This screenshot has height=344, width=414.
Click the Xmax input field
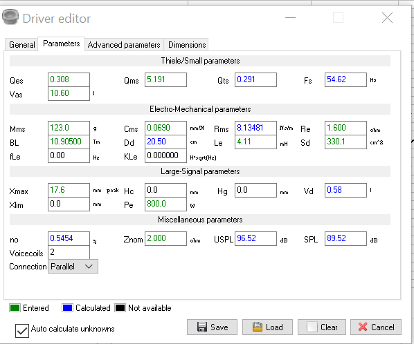tap(69, 190)
